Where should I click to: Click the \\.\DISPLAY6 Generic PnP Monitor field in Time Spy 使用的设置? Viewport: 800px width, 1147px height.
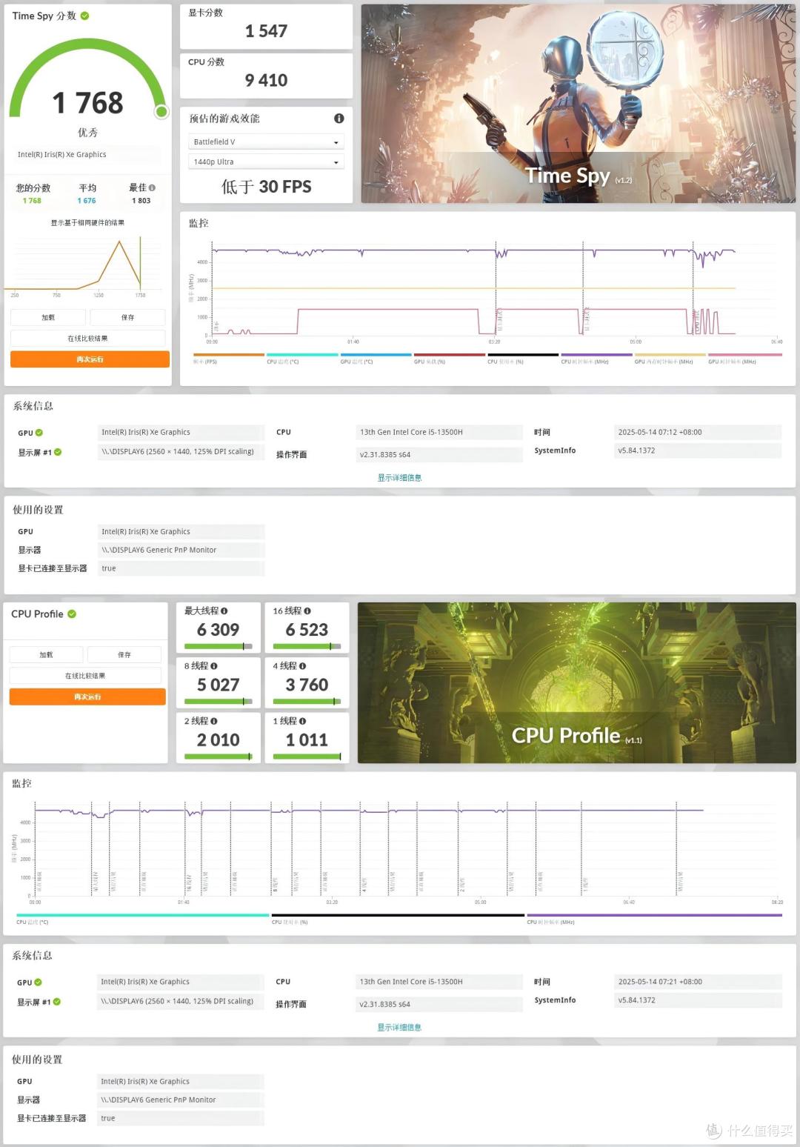click(x=181, y=551)
